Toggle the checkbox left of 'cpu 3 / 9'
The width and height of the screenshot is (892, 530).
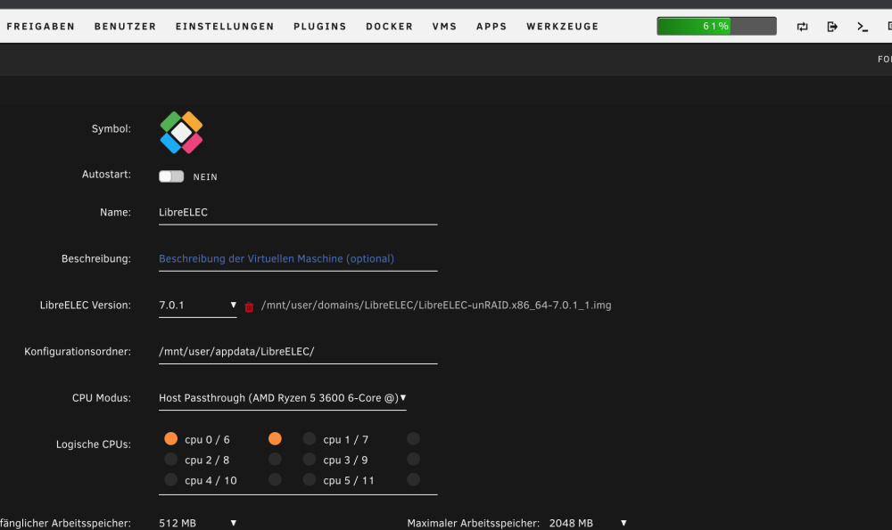click(x=309, y=459)
